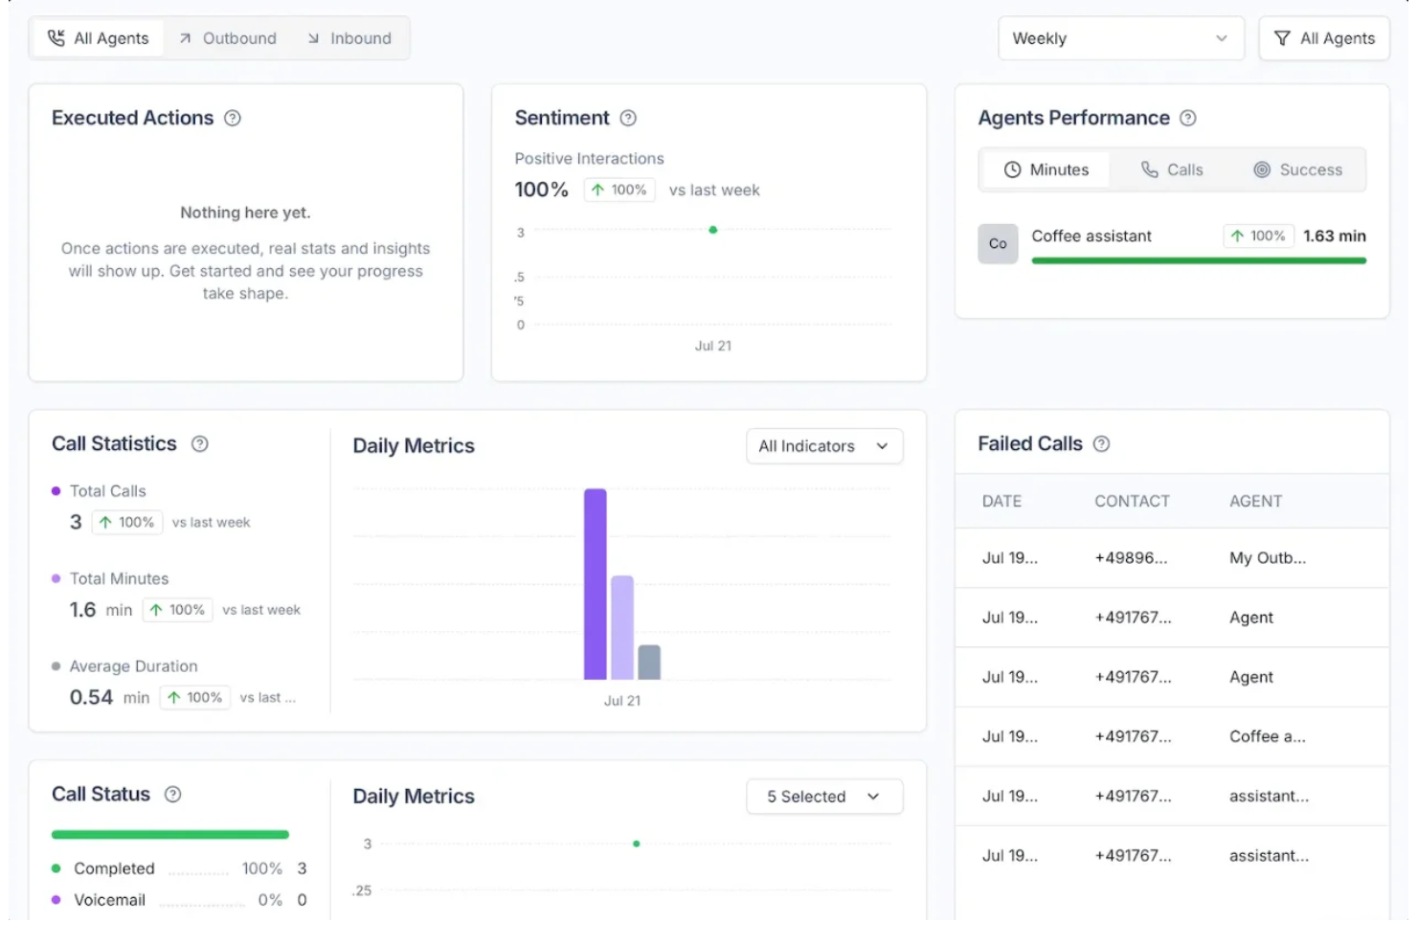This screenshot has height=945, width=1417.
Task: Open the Weekly time range dropdown
Action: [x=1120, y=38]
